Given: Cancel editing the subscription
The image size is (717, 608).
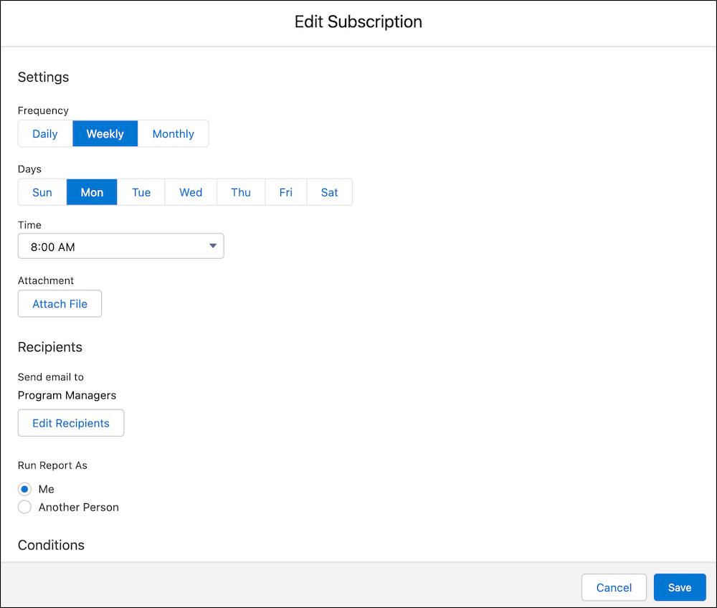Looking at the screenshot, I should (614, 587).
